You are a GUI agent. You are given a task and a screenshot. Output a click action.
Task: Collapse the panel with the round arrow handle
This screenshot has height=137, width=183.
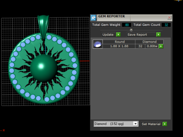pyautogui.click(x=131, y=30)
